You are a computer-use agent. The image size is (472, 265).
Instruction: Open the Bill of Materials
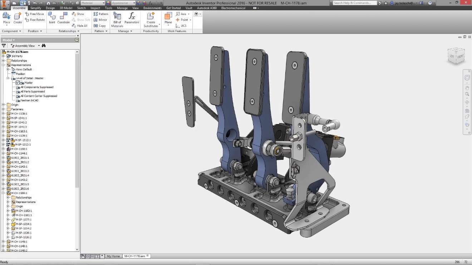click(x=117, y=20)
